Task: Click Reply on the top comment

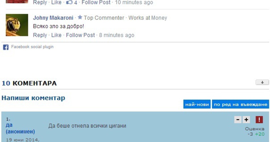Action: click(x=40, y=2)
